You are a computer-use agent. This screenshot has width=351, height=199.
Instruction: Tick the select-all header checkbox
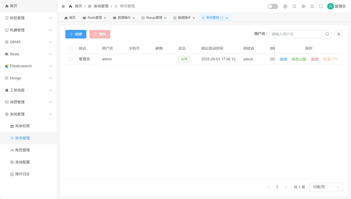pyautogui.click(x=70, y=48)
